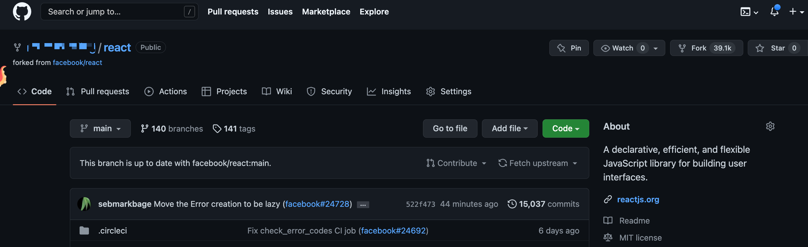Open the plus create-new menu
808x247 pixels.
click(x=796, y=12)
